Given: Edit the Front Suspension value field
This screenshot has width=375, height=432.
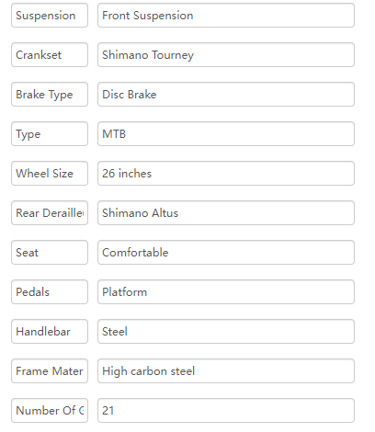Looking at the screenshot, I should [x=226, y=16].
